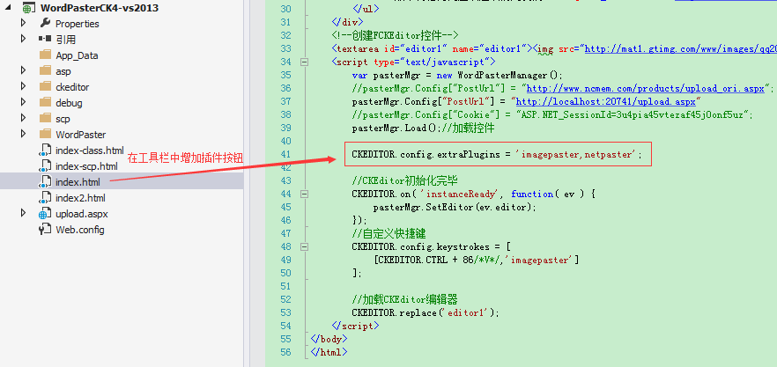777x367 pixels.
Task: Expand the Properties node
Action: pyautogui.click(x=23, y=23)
